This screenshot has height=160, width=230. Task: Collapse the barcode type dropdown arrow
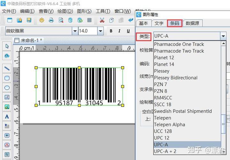[x=223, y=36]
